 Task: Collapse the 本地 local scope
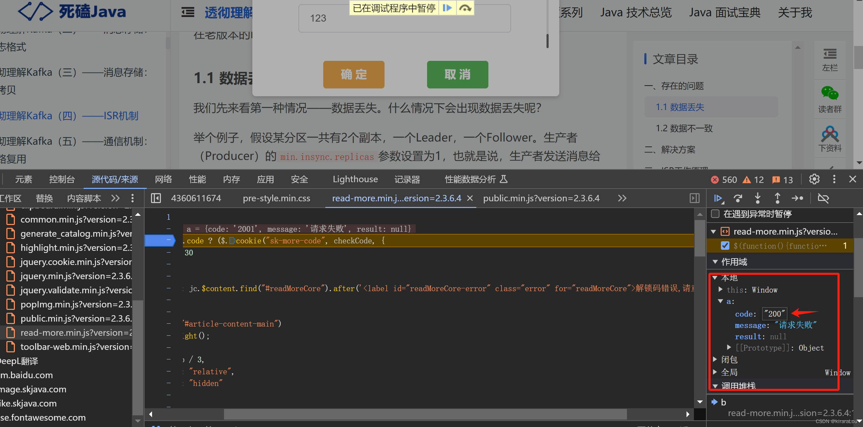[x=715, y=278]
